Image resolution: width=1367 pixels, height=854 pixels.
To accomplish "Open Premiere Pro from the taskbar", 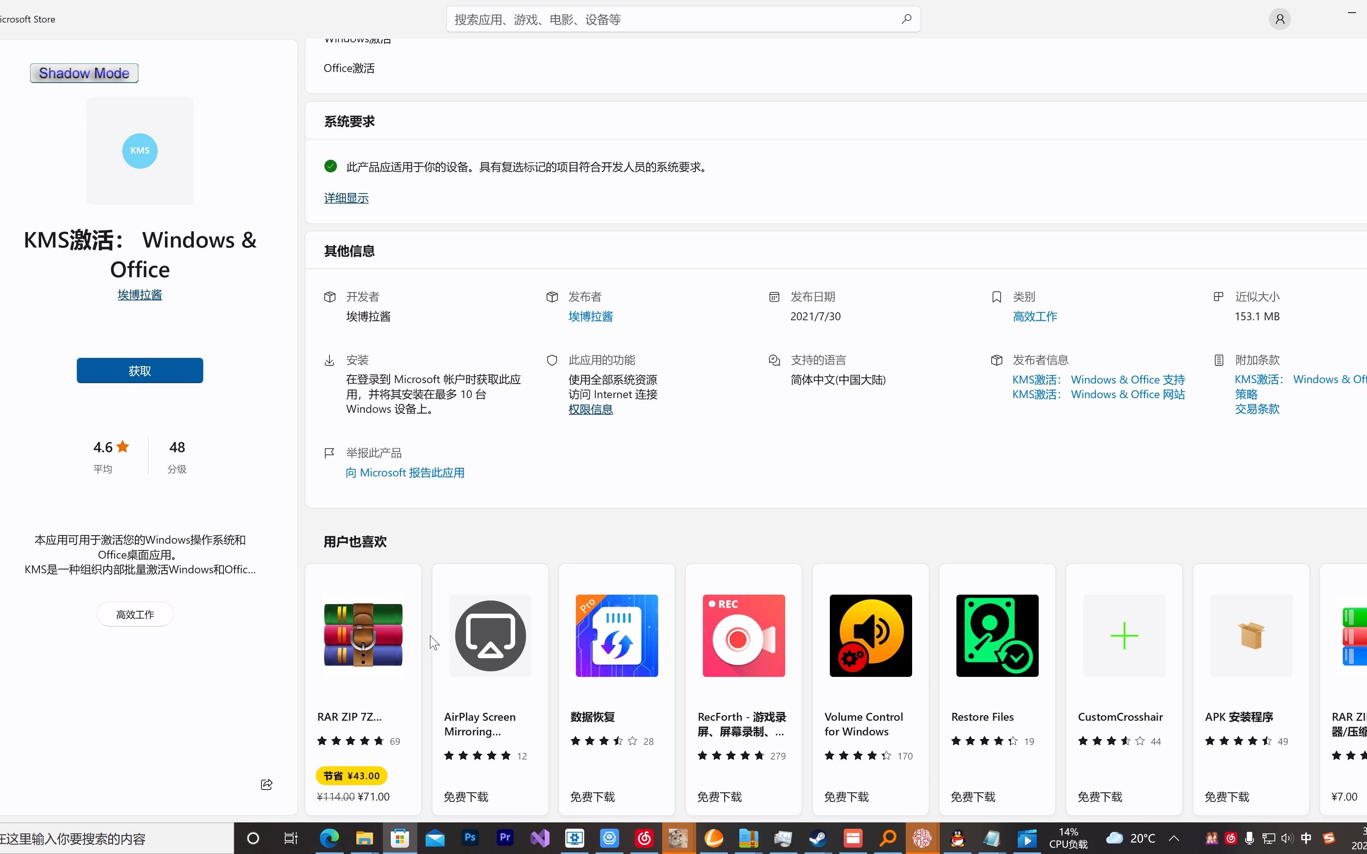I will click(x=504, y=838).
